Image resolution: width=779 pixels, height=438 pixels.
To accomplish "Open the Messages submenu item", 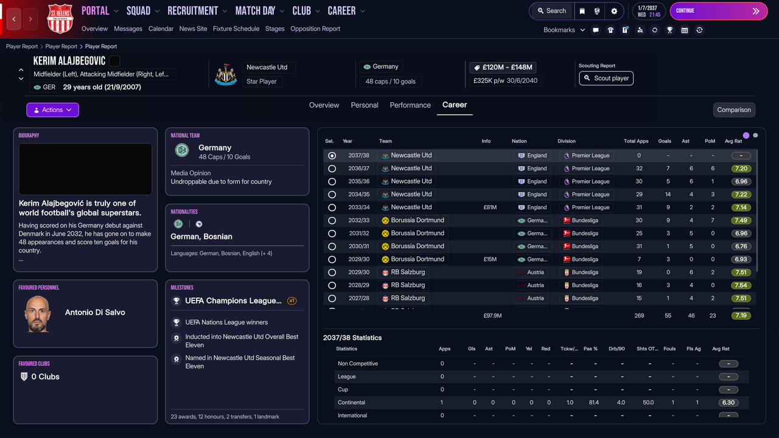I will coord(128,29).
